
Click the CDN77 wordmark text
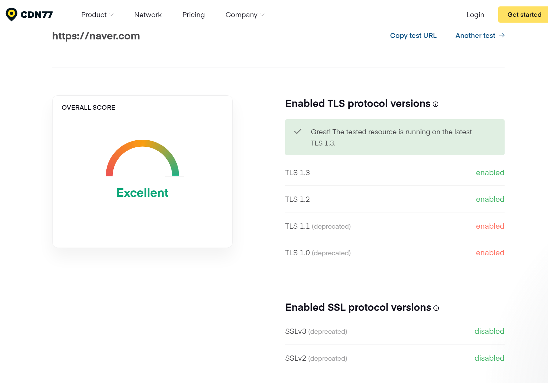37,15
